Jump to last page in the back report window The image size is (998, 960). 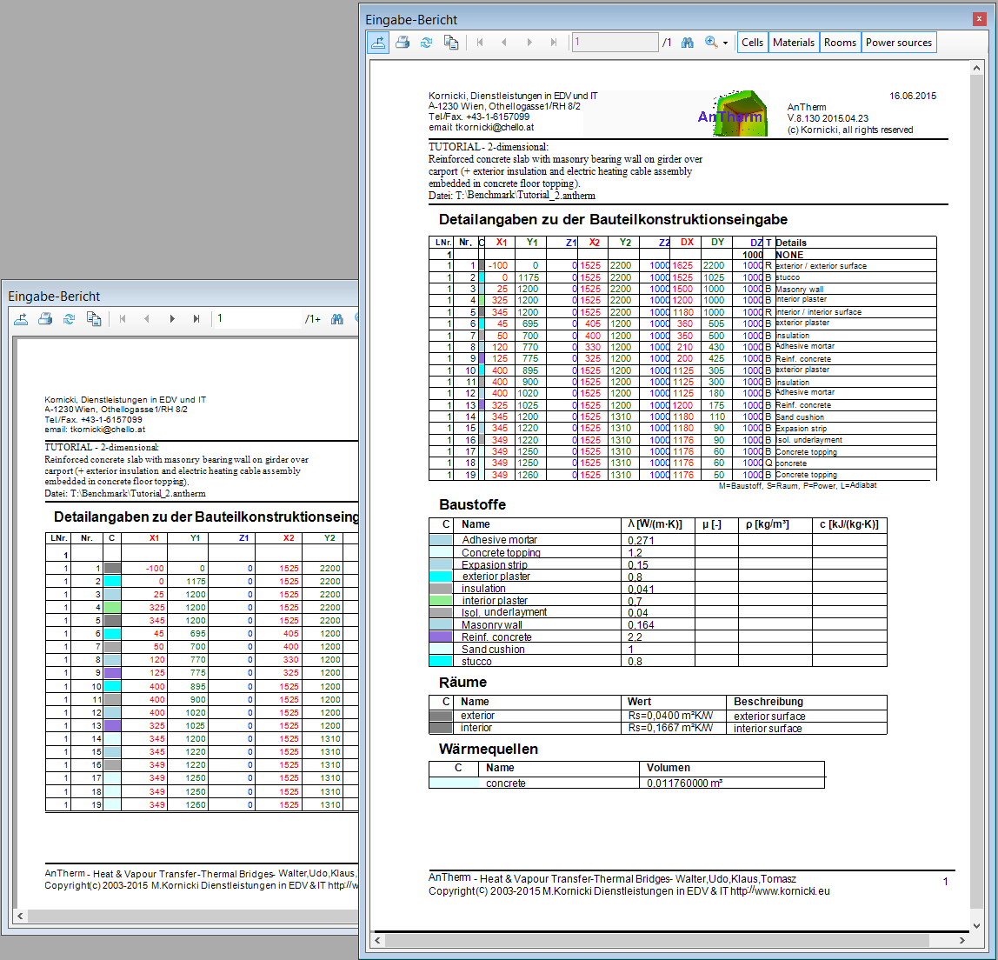point(196,319)
